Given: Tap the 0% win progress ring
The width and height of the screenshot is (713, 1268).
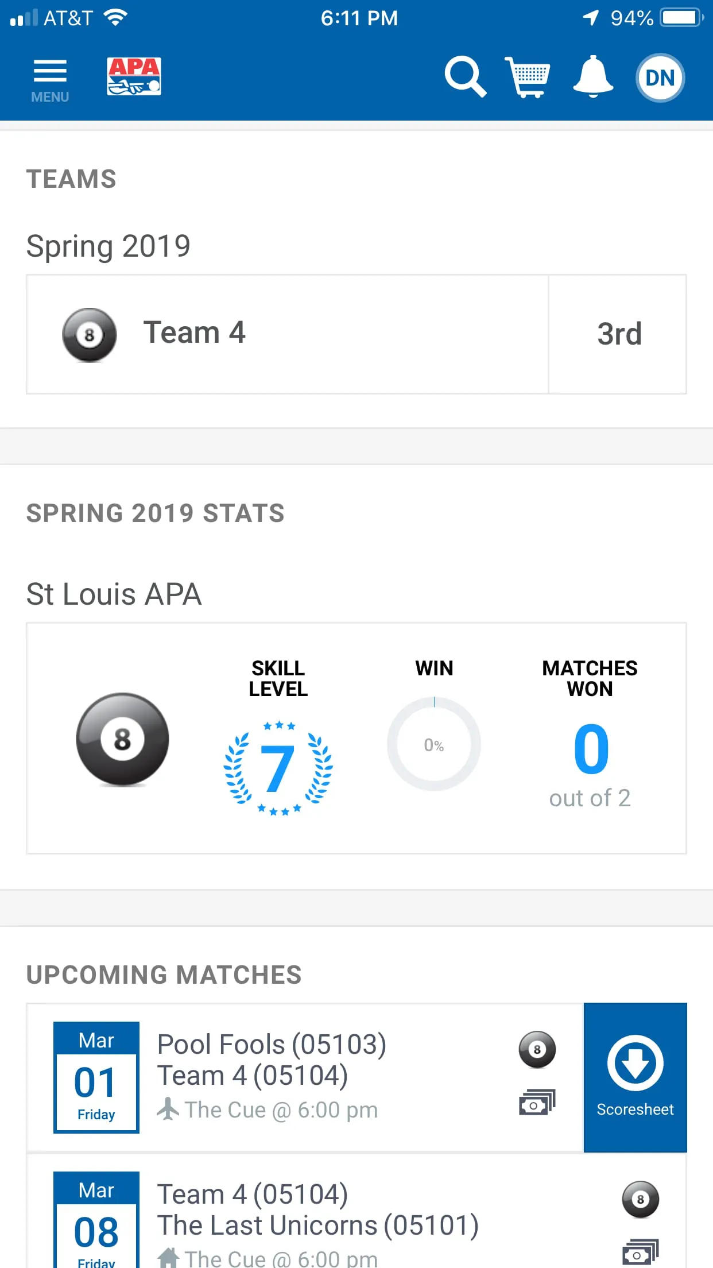Looking at the screenshot, I should coord(434,744).
